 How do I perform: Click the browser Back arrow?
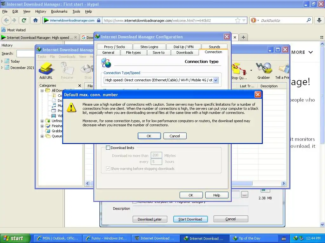[x=6, y=20]
